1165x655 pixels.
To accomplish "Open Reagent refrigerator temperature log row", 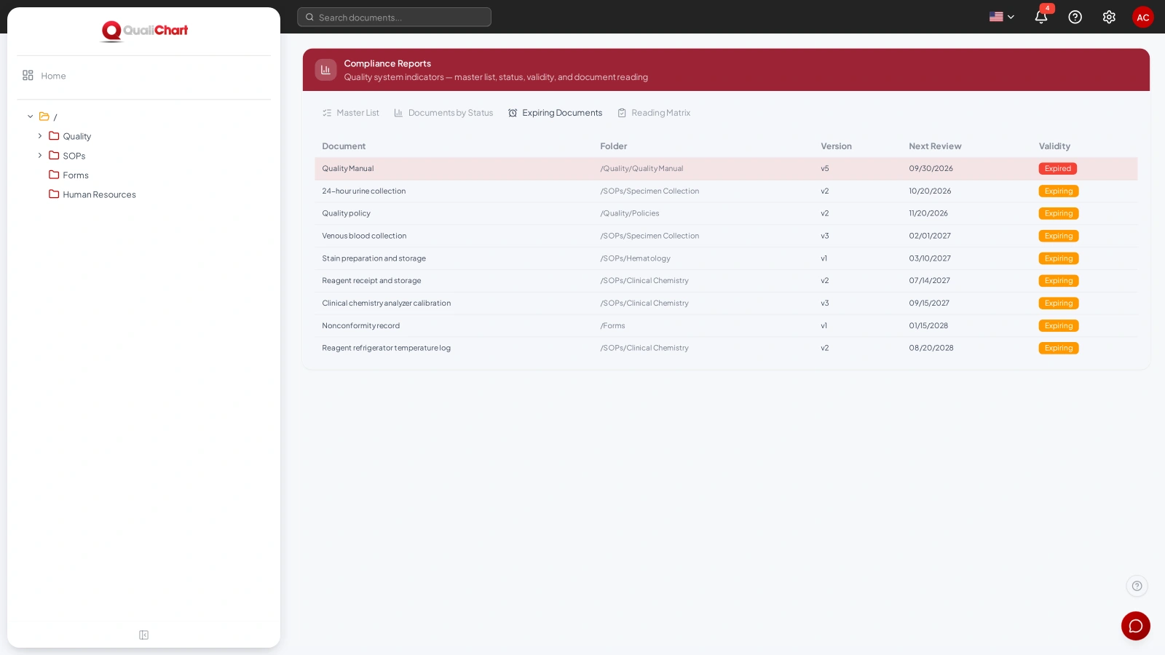I will [726, 348].
